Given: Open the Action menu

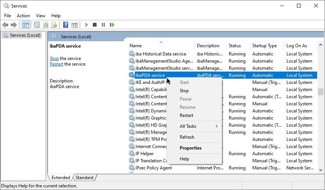Looking at the screenshot, I should coord(23,16).
